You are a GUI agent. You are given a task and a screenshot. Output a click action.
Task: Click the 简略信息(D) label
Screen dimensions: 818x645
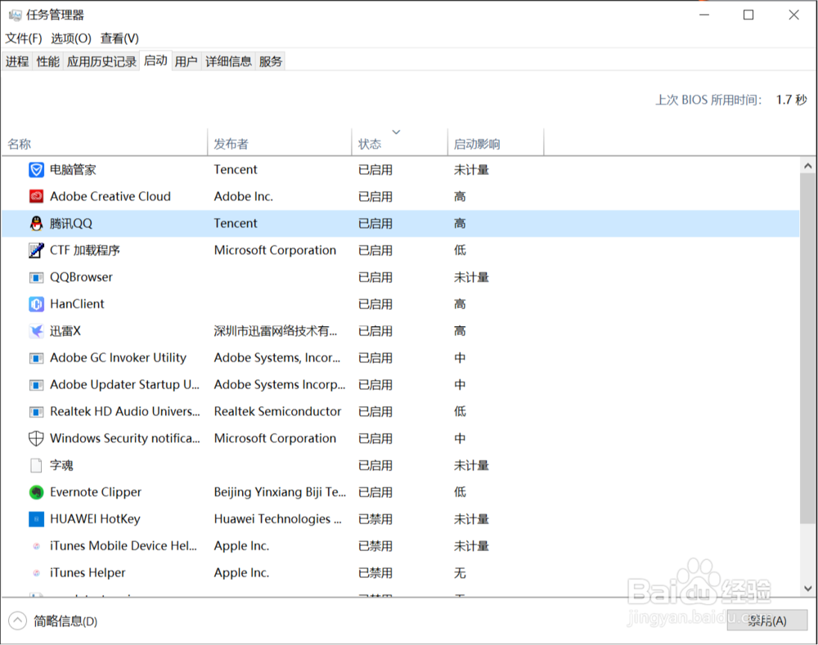point(65,621)
